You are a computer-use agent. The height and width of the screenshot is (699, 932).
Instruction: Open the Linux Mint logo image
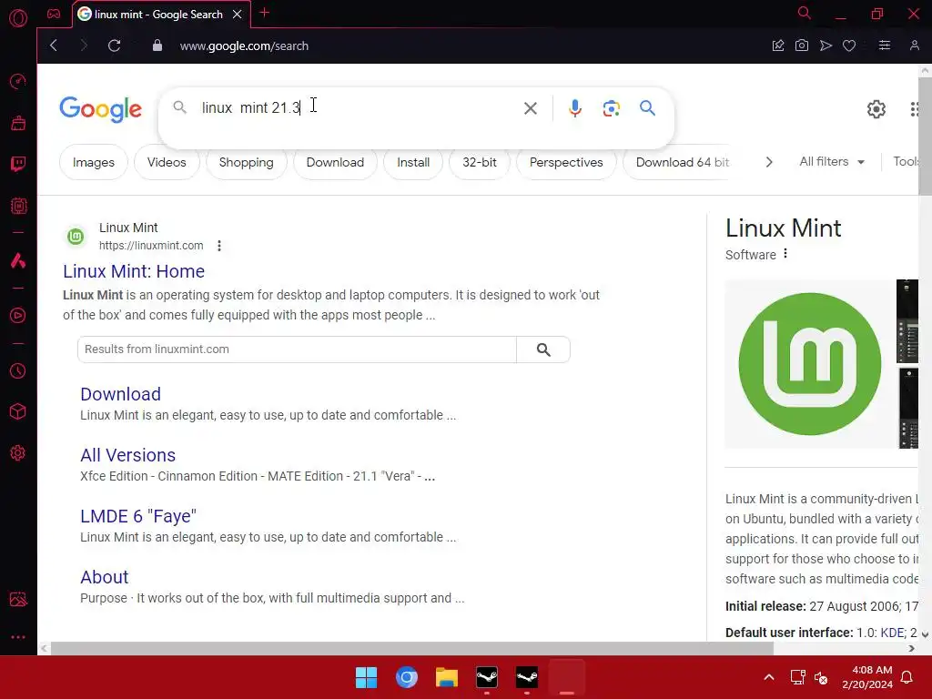pyautogui.click(x=809, y=364)
